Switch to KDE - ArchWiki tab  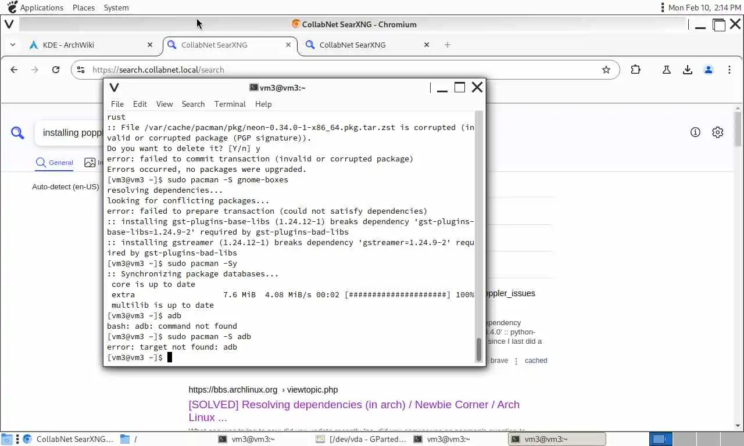90,45
